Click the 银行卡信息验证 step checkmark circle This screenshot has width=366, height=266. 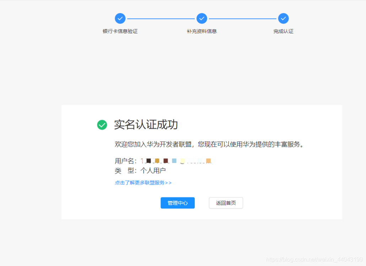[x=120, y=18]
